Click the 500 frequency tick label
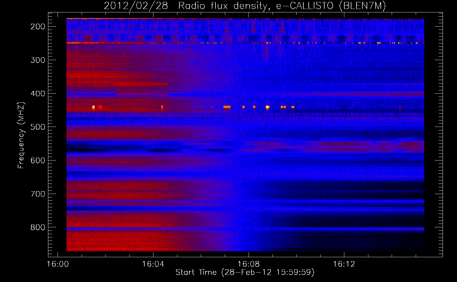457x282 pixels. pos(38,127)
